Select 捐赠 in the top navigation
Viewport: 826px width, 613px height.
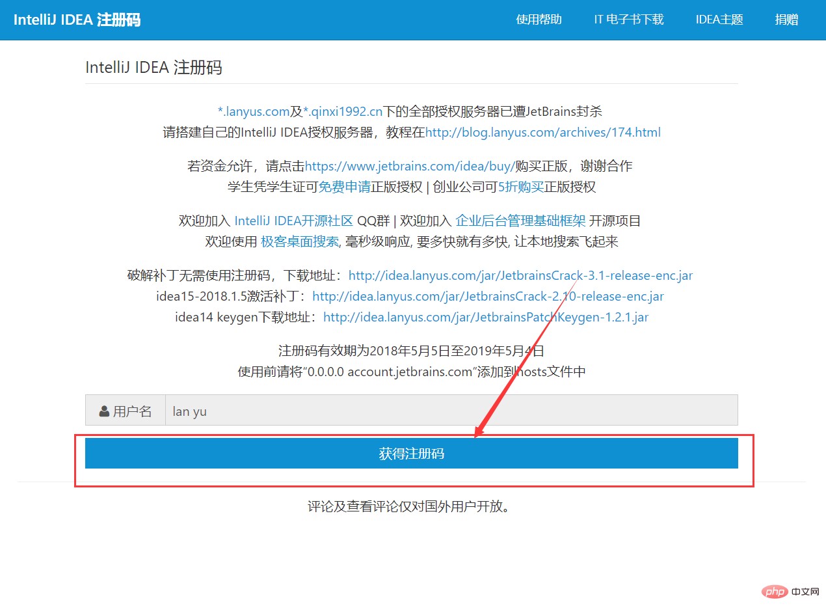(x=786, y=20)
